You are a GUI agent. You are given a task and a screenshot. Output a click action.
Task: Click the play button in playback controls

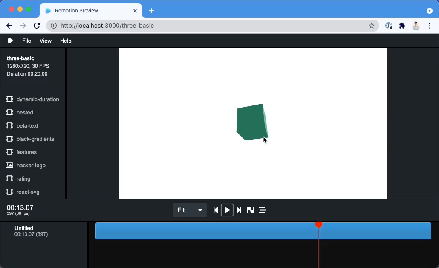click(227, 210)
